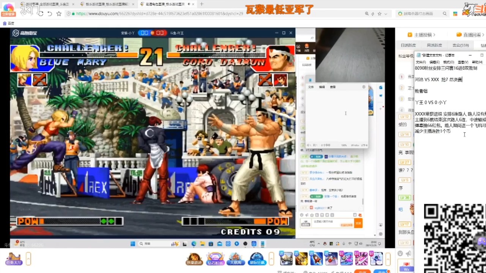486x273 pixels.
Task: Click the LV 12 fan badge
Action: coord(405,117)
